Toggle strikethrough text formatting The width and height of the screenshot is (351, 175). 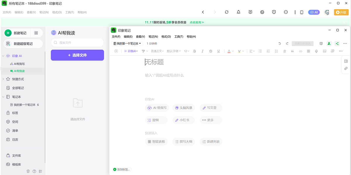[211, 51]
